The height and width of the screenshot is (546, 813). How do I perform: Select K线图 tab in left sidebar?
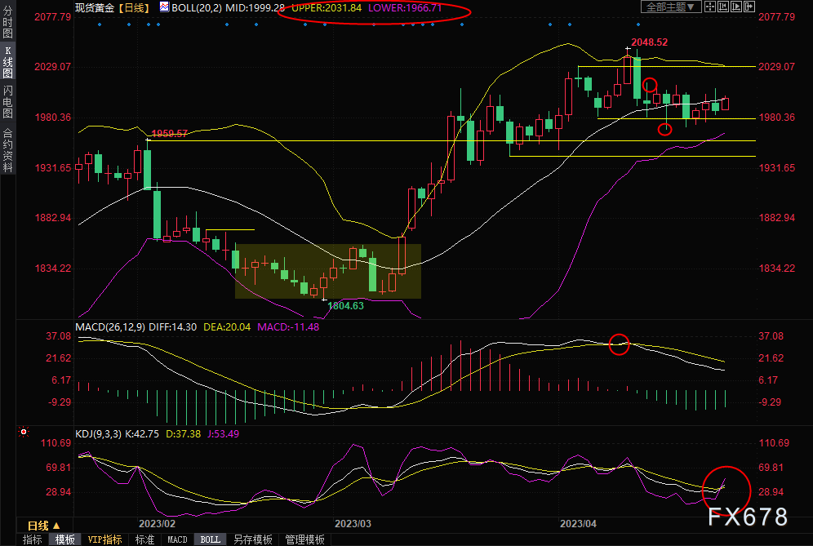tap(7, 62)
